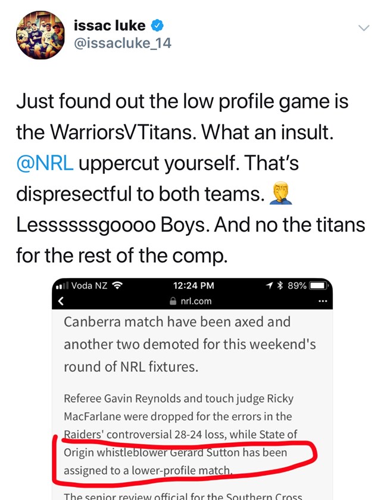384x500 pixels.
Task: Click issac luke's profile avatar photo
Action: [x=40, y=35]
